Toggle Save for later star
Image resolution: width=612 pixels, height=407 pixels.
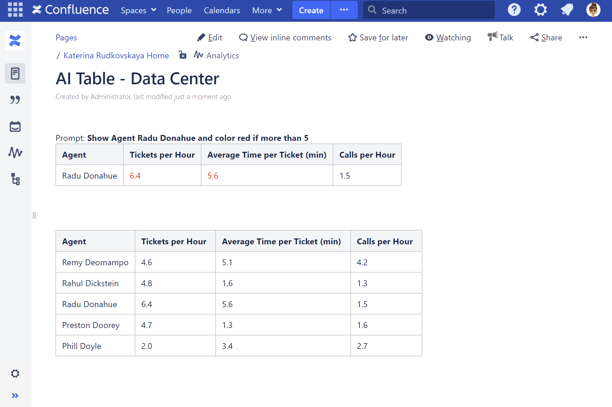(x=378, y=37)
